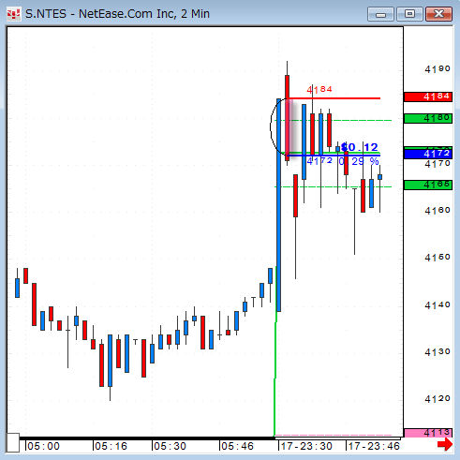Screen dimensions: 460x460
Task: Click the red 4184 horizontal line
Action: coord(334,98)
